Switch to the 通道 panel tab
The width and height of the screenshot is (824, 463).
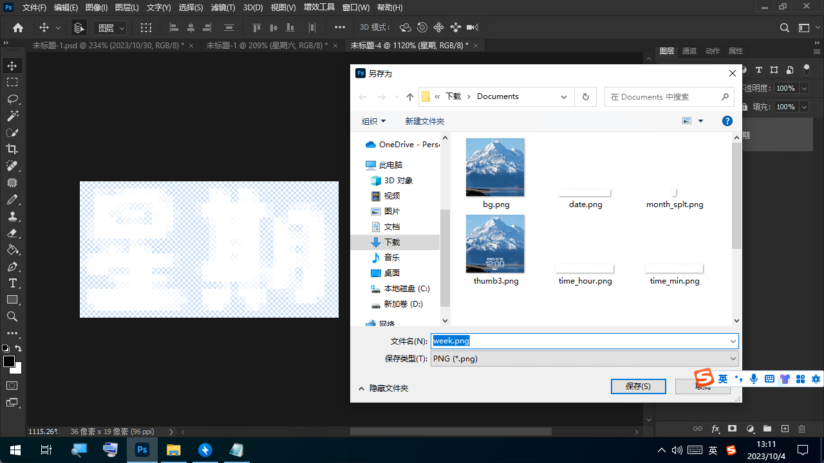(689, 51)
